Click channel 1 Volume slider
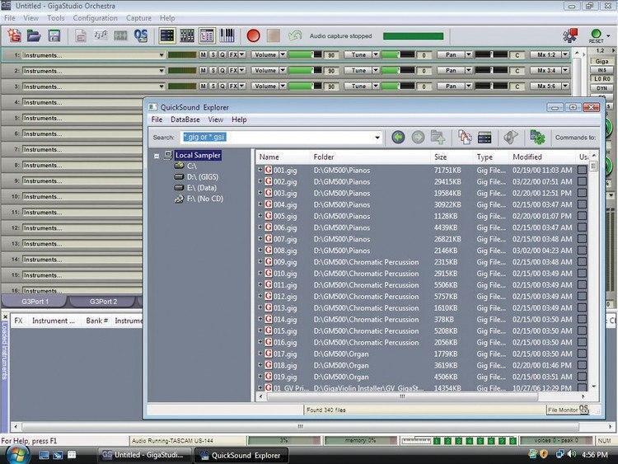Image resolution: width=618 pixels, height=464 pixels. [303, 55]
